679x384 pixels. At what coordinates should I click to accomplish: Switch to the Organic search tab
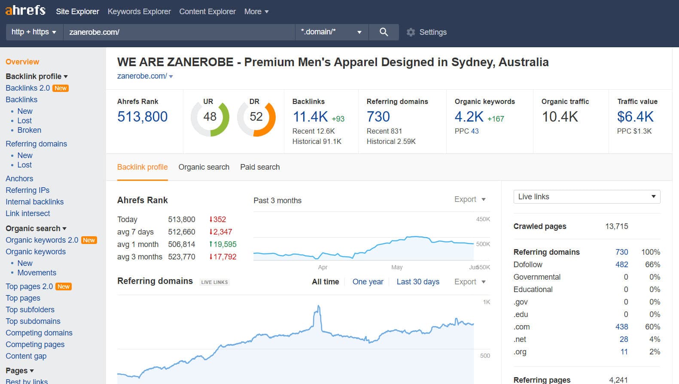point(204,167)
